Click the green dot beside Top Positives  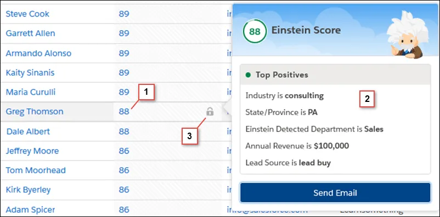click(x=248, y=75)
